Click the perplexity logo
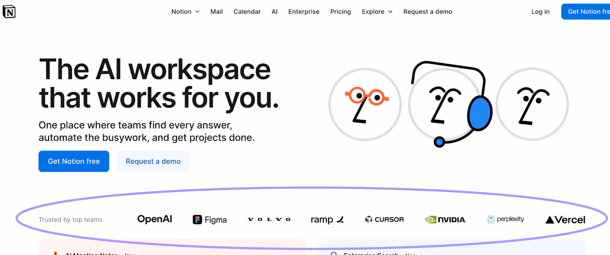Image resolution: width=610 pixels, height=255 pixels. pos(506,219)
